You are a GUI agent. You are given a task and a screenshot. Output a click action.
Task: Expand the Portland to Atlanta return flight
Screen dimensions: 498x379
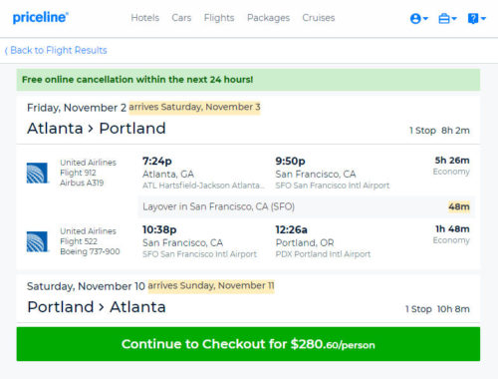pyautogui.click(x=248, y=299)
